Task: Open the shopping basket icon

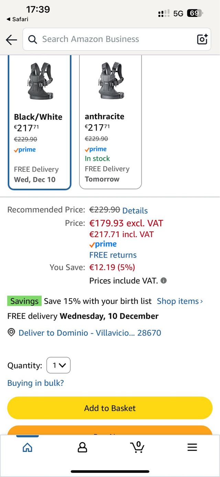Action: coord(137,447)
